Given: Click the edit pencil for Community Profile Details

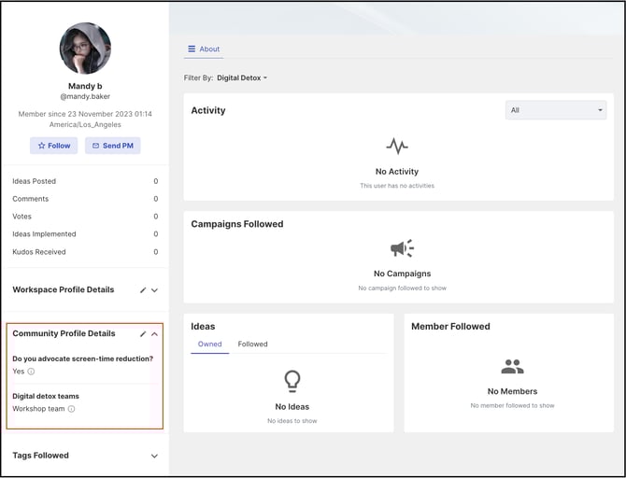Looking at the screenshot, I should (143, 334).
